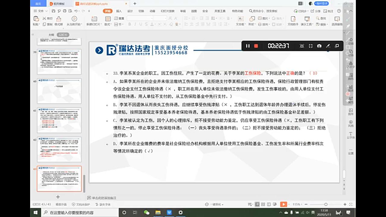This screenshot has height=217, width=386.
Task: Switch panel to Slides (幻灯片) view
Action: 63,35
